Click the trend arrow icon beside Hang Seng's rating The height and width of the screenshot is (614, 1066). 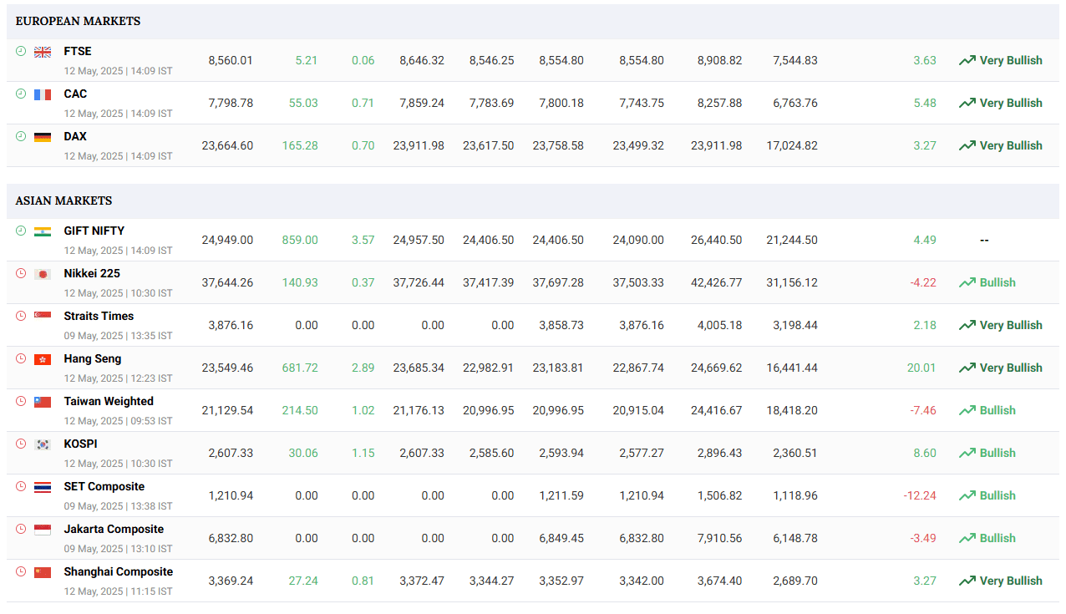point(967,367)
